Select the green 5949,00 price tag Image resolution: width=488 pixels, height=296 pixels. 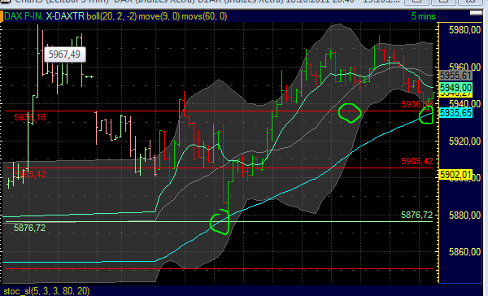pos(455,88)
